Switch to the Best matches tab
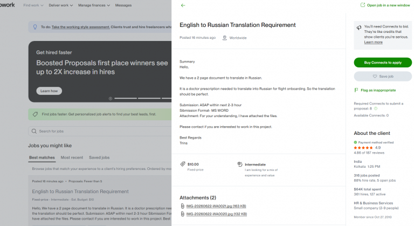 tap(42, 157)
